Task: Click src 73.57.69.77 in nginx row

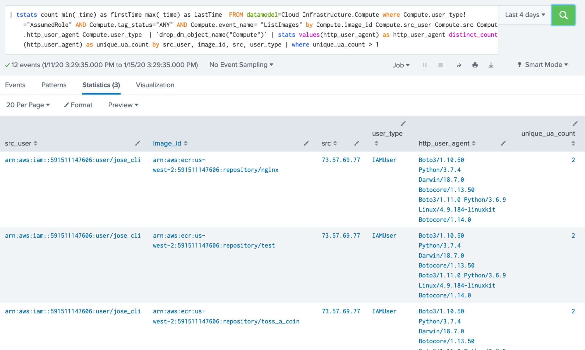Action: 341,160
